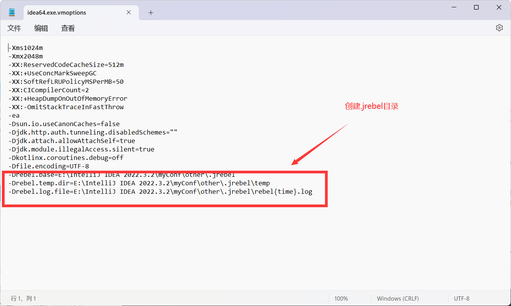The width and height of the screenshot is (511, 306).
Task: Click the -Drebel.log.file line in red box
Action: (x=160, y=191)
